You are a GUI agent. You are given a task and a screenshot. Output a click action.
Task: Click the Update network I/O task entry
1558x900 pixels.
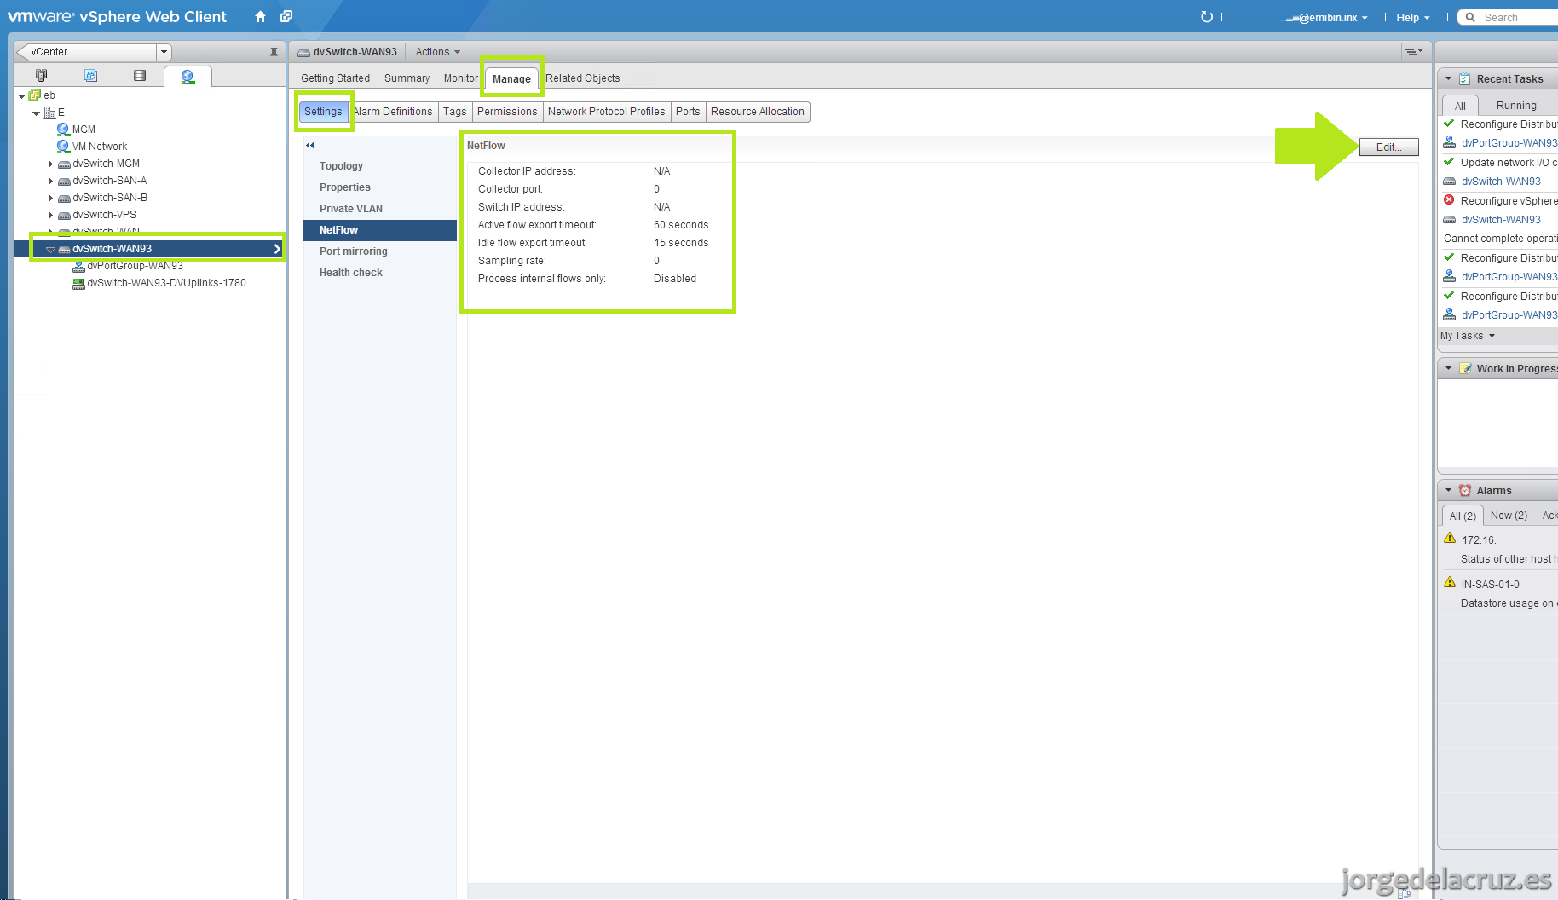pyautogui.click(x=1509, y=163)
